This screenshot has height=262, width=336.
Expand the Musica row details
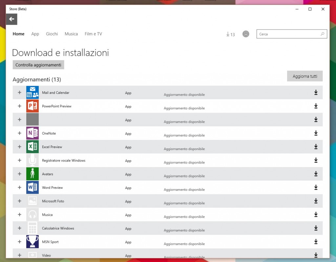[19, 214]
